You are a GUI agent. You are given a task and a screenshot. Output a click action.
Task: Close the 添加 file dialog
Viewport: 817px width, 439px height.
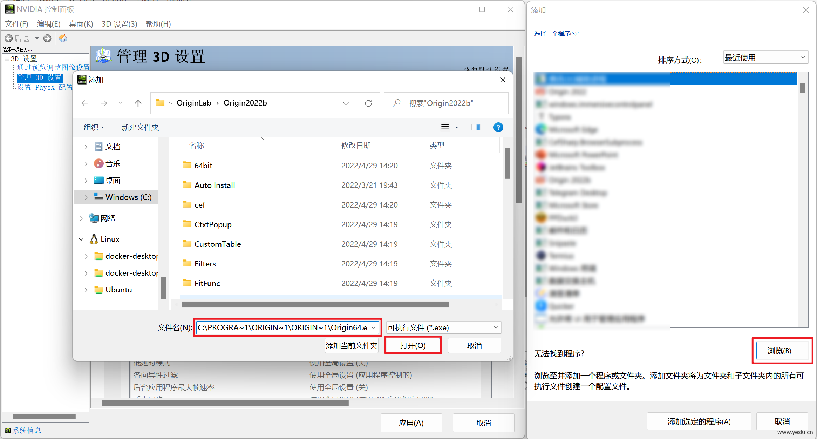point(503,80)
